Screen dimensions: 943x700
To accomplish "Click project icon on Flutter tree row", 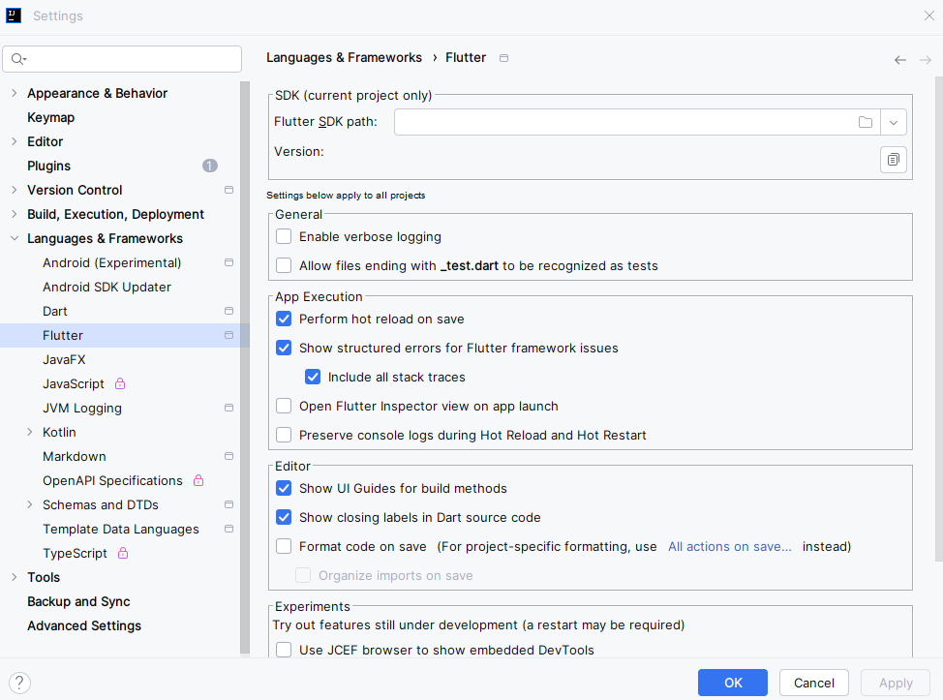I will 228,335.
